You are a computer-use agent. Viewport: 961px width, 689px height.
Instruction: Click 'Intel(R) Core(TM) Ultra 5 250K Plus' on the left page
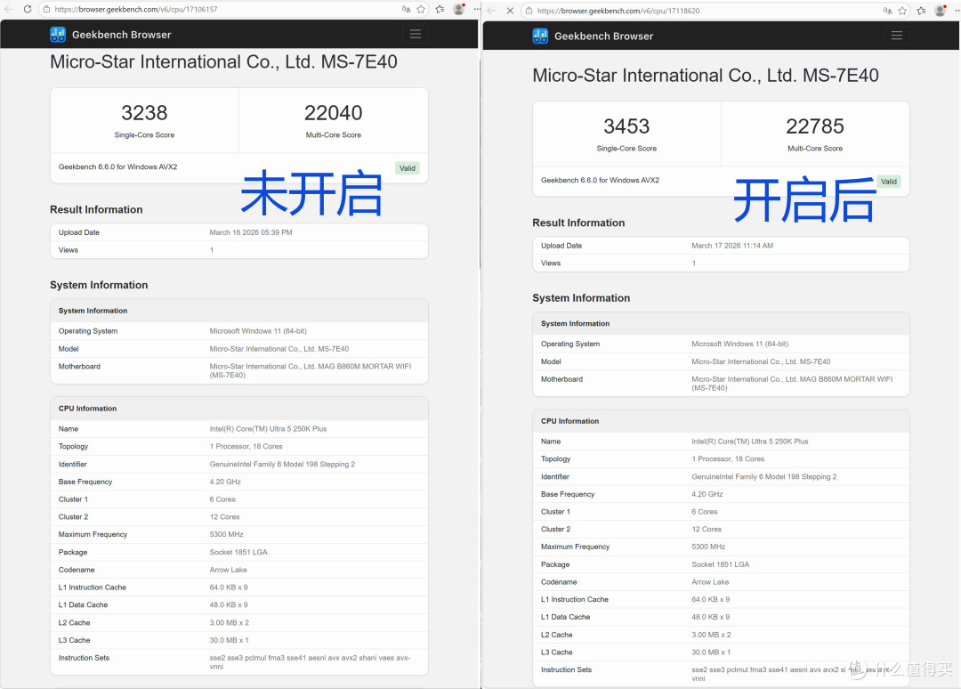(268, 429)
